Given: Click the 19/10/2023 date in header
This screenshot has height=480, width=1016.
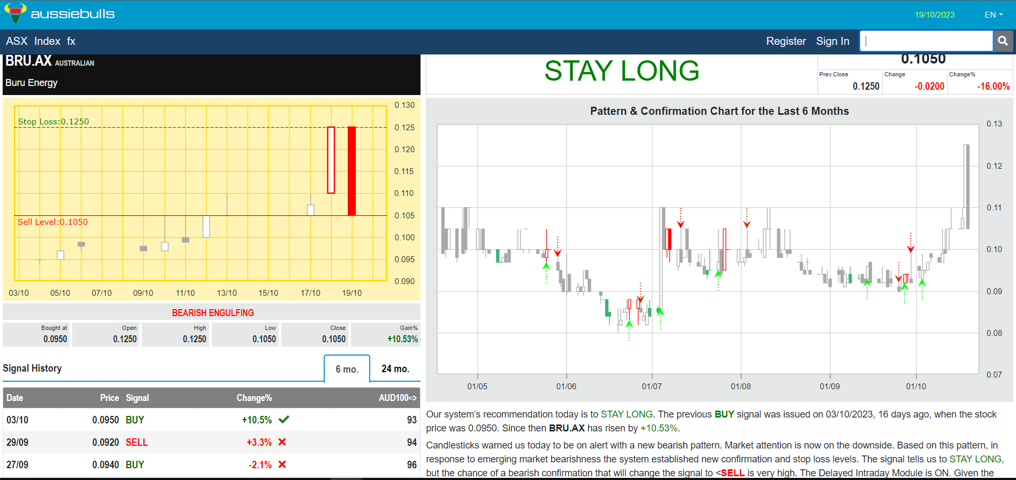Looking at the screenshot, I should point(935,15).
